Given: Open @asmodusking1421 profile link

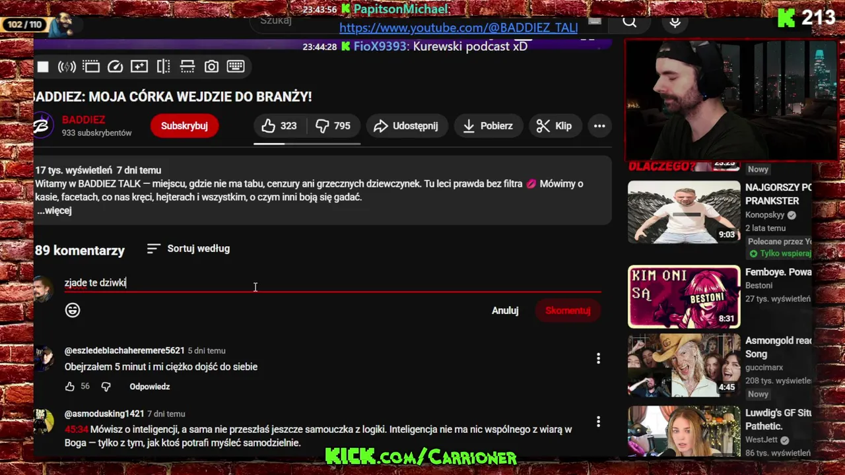Looking at the screenshot, I should coord(104,414).
